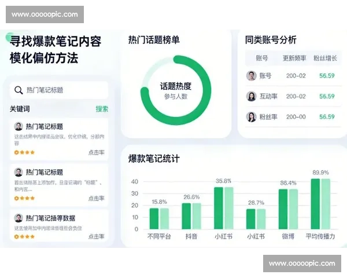Click the 爆款笔记统计 chart heading
347x278 pixels.
pyautogui.click(x=154, y=159)
